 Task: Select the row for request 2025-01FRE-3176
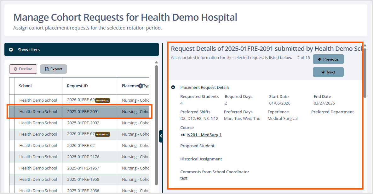coord(83,157)
